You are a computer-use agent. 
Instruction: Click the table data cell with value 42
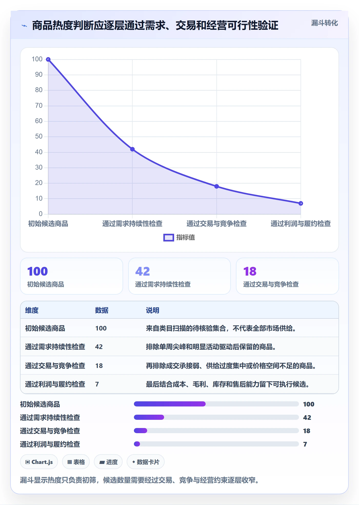(x=99, y=347)
